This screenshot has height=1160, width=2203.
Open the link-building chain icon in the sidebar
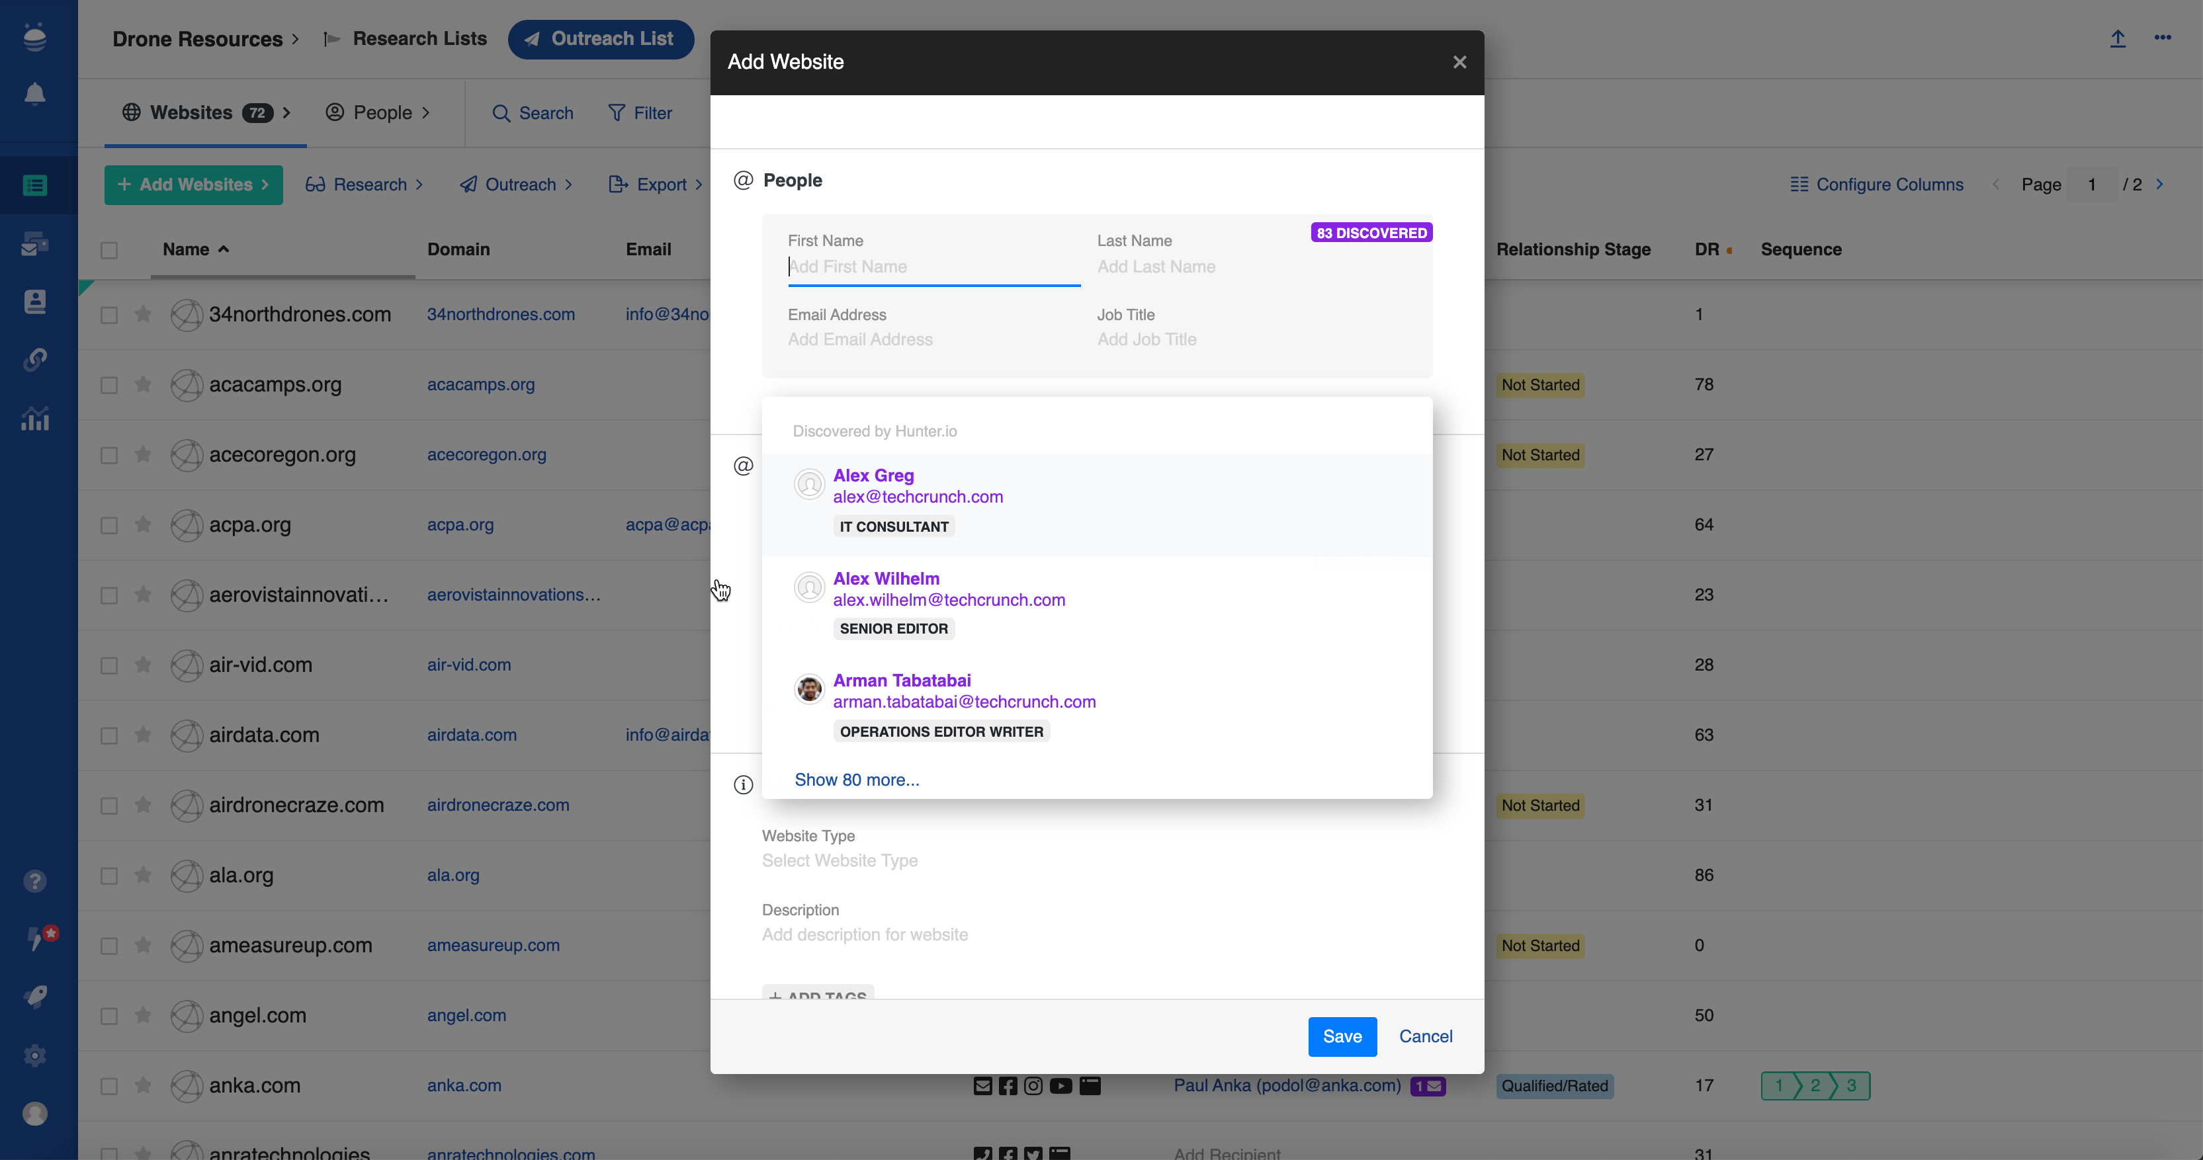[34, 359]
